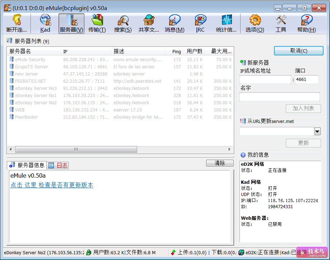Open the 选项 (Options) settings
The height and width of the screenshot is (260, 330).
click(x=254, y=23)
